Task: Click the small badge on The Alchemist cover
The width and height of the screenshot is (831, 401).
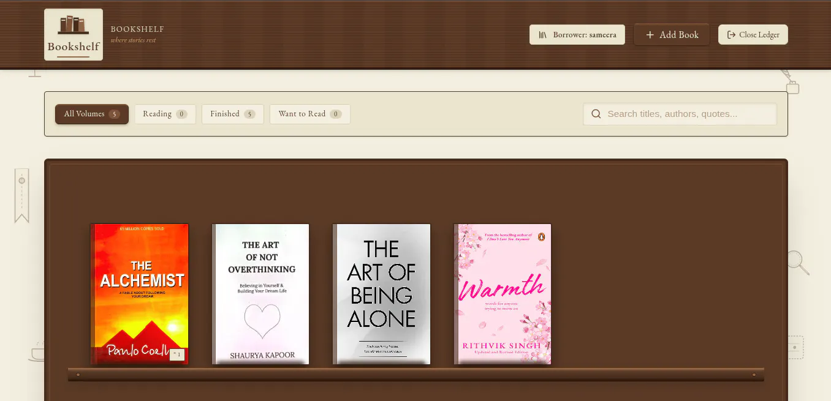Action: (x=177, y=354)
